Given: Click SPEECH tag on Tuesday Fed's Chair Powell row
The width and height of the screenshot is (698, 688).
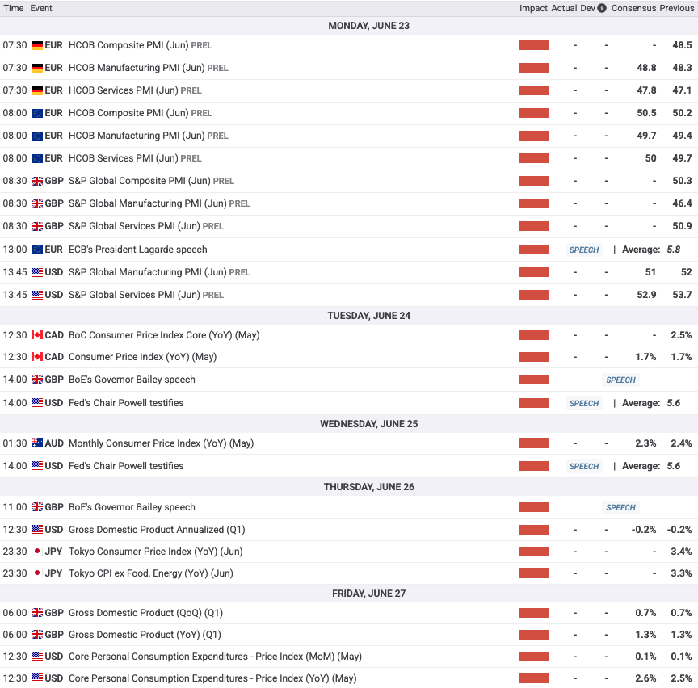Looking at the screenshot, I should [x=583, y=404].
